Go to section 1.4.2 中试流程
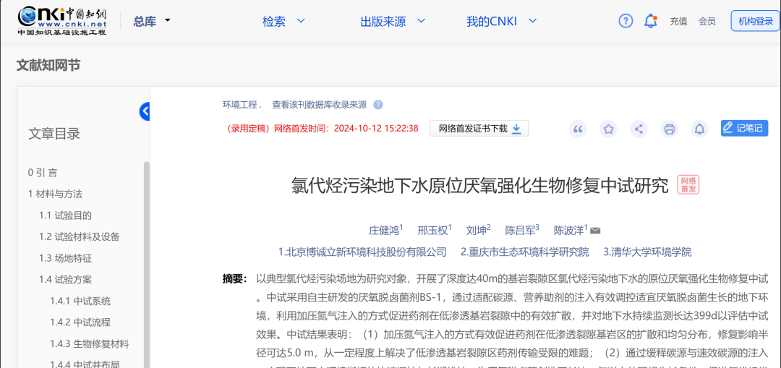This screenshot has width=781, height=368. coord(80,322)
